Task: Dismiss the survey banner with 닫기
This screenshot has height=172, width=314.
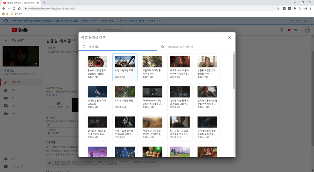Action: (306, 21)
